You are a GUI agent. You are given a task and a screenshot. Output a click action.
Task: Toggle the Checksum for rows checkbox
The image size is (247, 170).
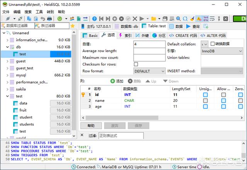tap(136, 64)
